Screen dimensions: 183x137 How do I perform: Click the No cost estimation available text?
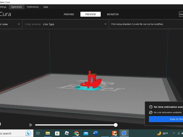[x=168, y=112]
